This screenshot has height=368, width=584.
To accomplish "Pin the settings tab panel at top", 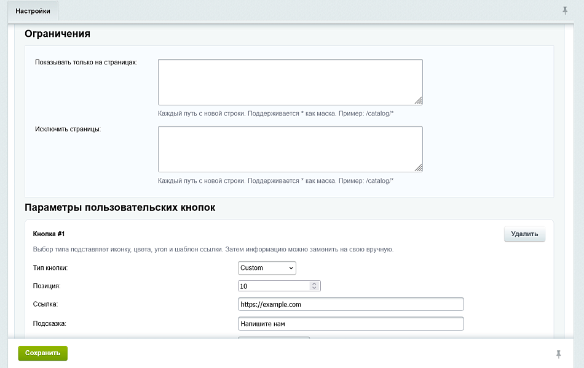I will tap(565, 10).
